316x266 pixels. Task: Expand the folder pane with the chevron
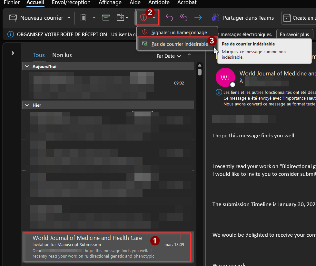coord(13,53)
